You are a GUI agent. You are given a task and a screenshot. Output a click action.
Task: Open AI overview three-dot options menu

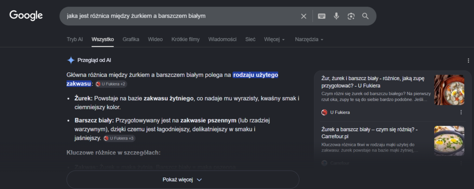pos(468,60)
